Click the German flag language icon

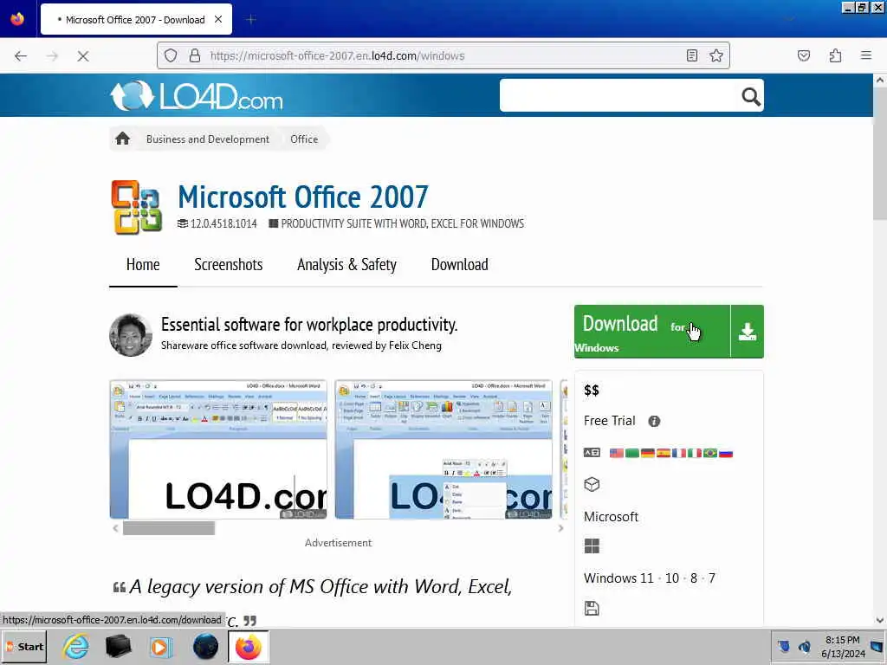pyautogui.click(x=648, y=453)
